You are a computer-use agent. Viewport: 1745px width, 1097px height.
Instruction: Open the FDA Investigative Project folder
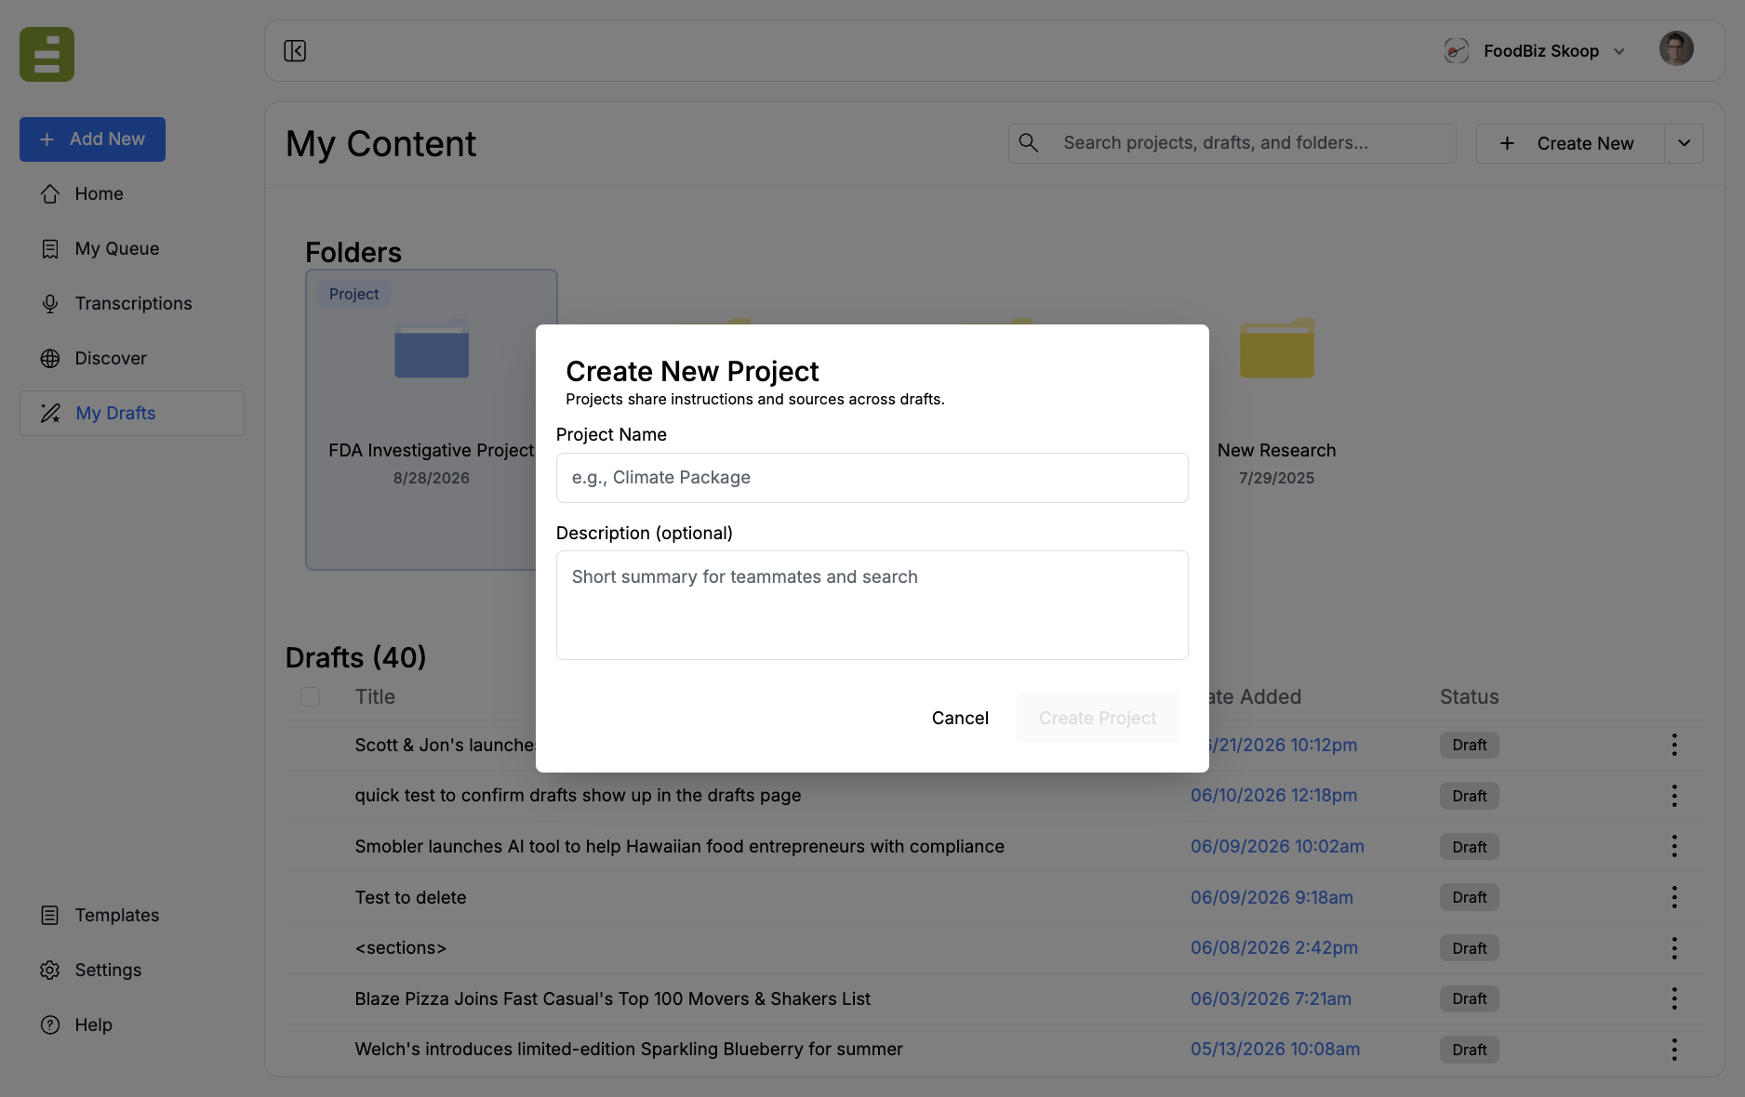pyautogui.click(x=432, y=419)
